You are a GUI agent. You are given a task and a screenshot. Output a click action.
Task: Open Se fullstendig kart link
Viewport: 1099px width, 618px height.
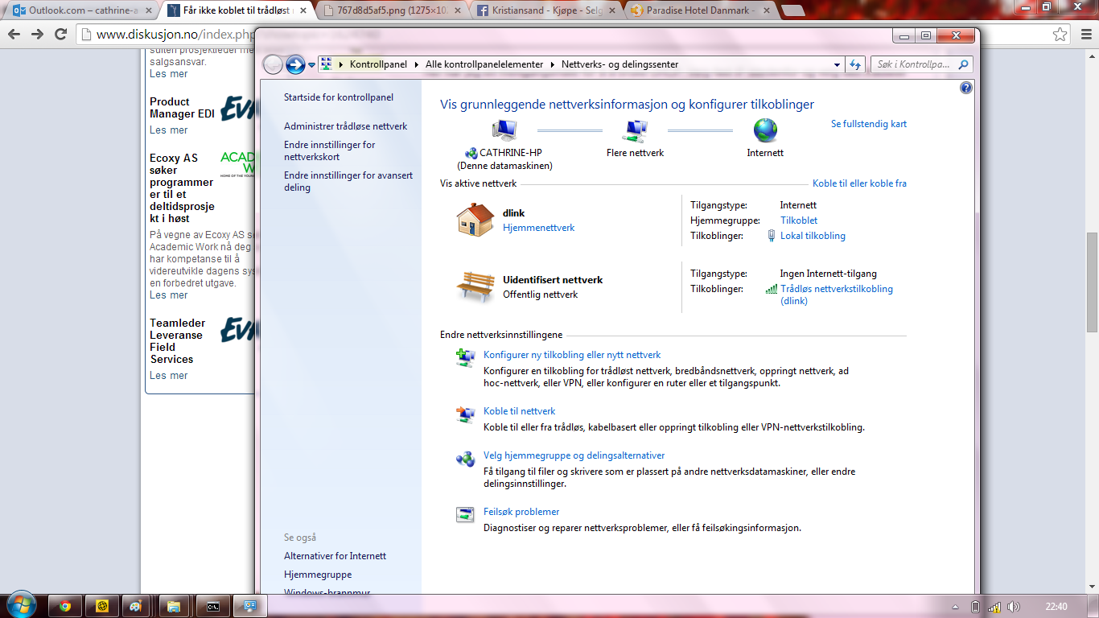pyautogui.click(x=869, y=124)
